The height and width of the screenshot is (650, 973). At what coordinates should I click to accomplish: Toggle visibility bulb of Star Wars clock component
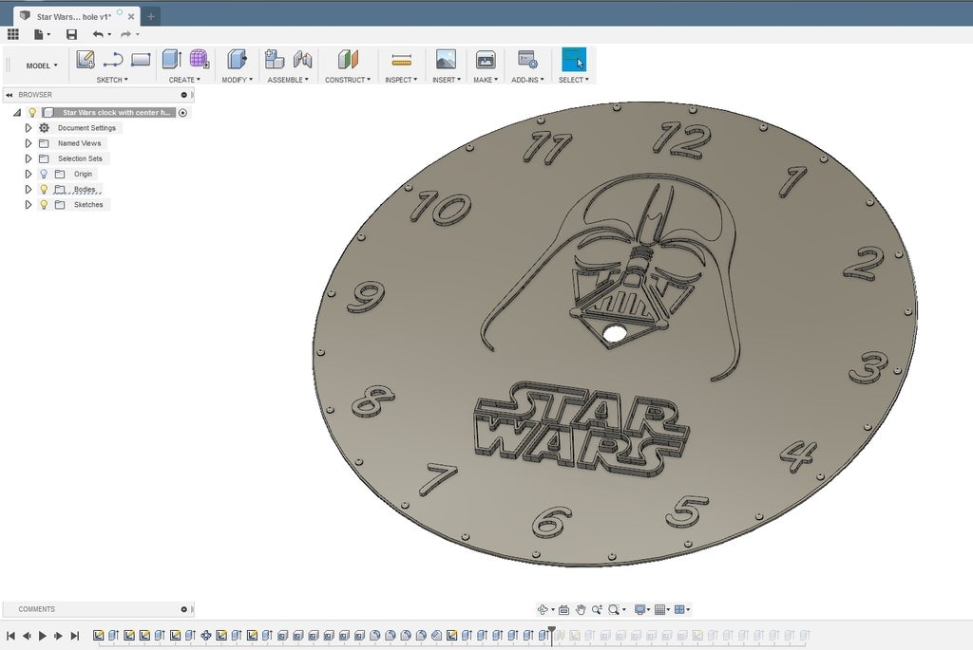tap(32, 113)
